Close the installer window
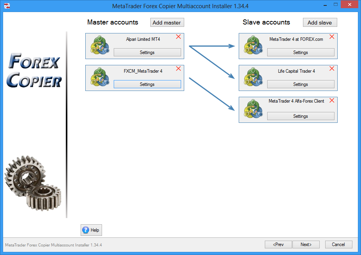This screenshot has width=361, height=255. tap(350, 4)
